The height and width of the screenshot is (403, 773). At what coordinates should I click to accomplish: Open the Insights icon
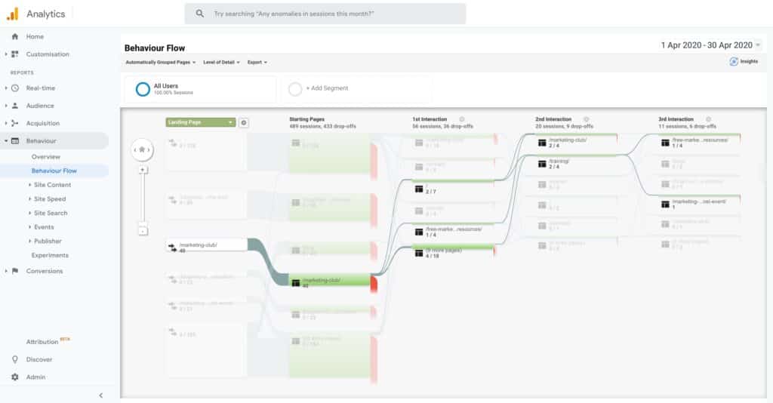[734, 62]
